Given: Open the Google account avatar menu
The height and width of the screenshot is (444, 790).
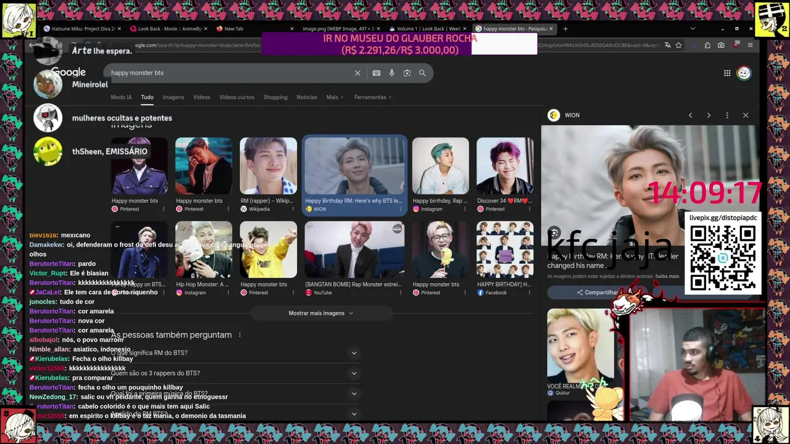Looking at the screenshot, I should coord(744,73).
